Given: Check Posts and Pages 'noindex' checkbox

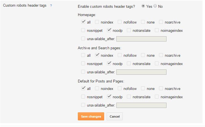Looking at the screenshot, I should click(x=97, y=88).
